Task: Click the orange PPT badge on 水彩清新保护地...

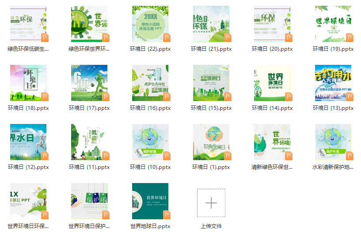Action: 350,156
